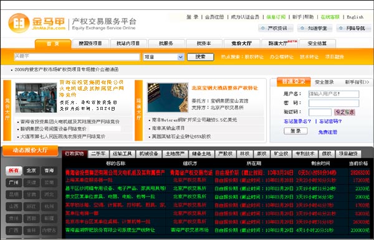Open 英国某钻石企业转让65%股权 link
Screen dimensions: 374x240
pyautogui.click(x=181, y=137)
